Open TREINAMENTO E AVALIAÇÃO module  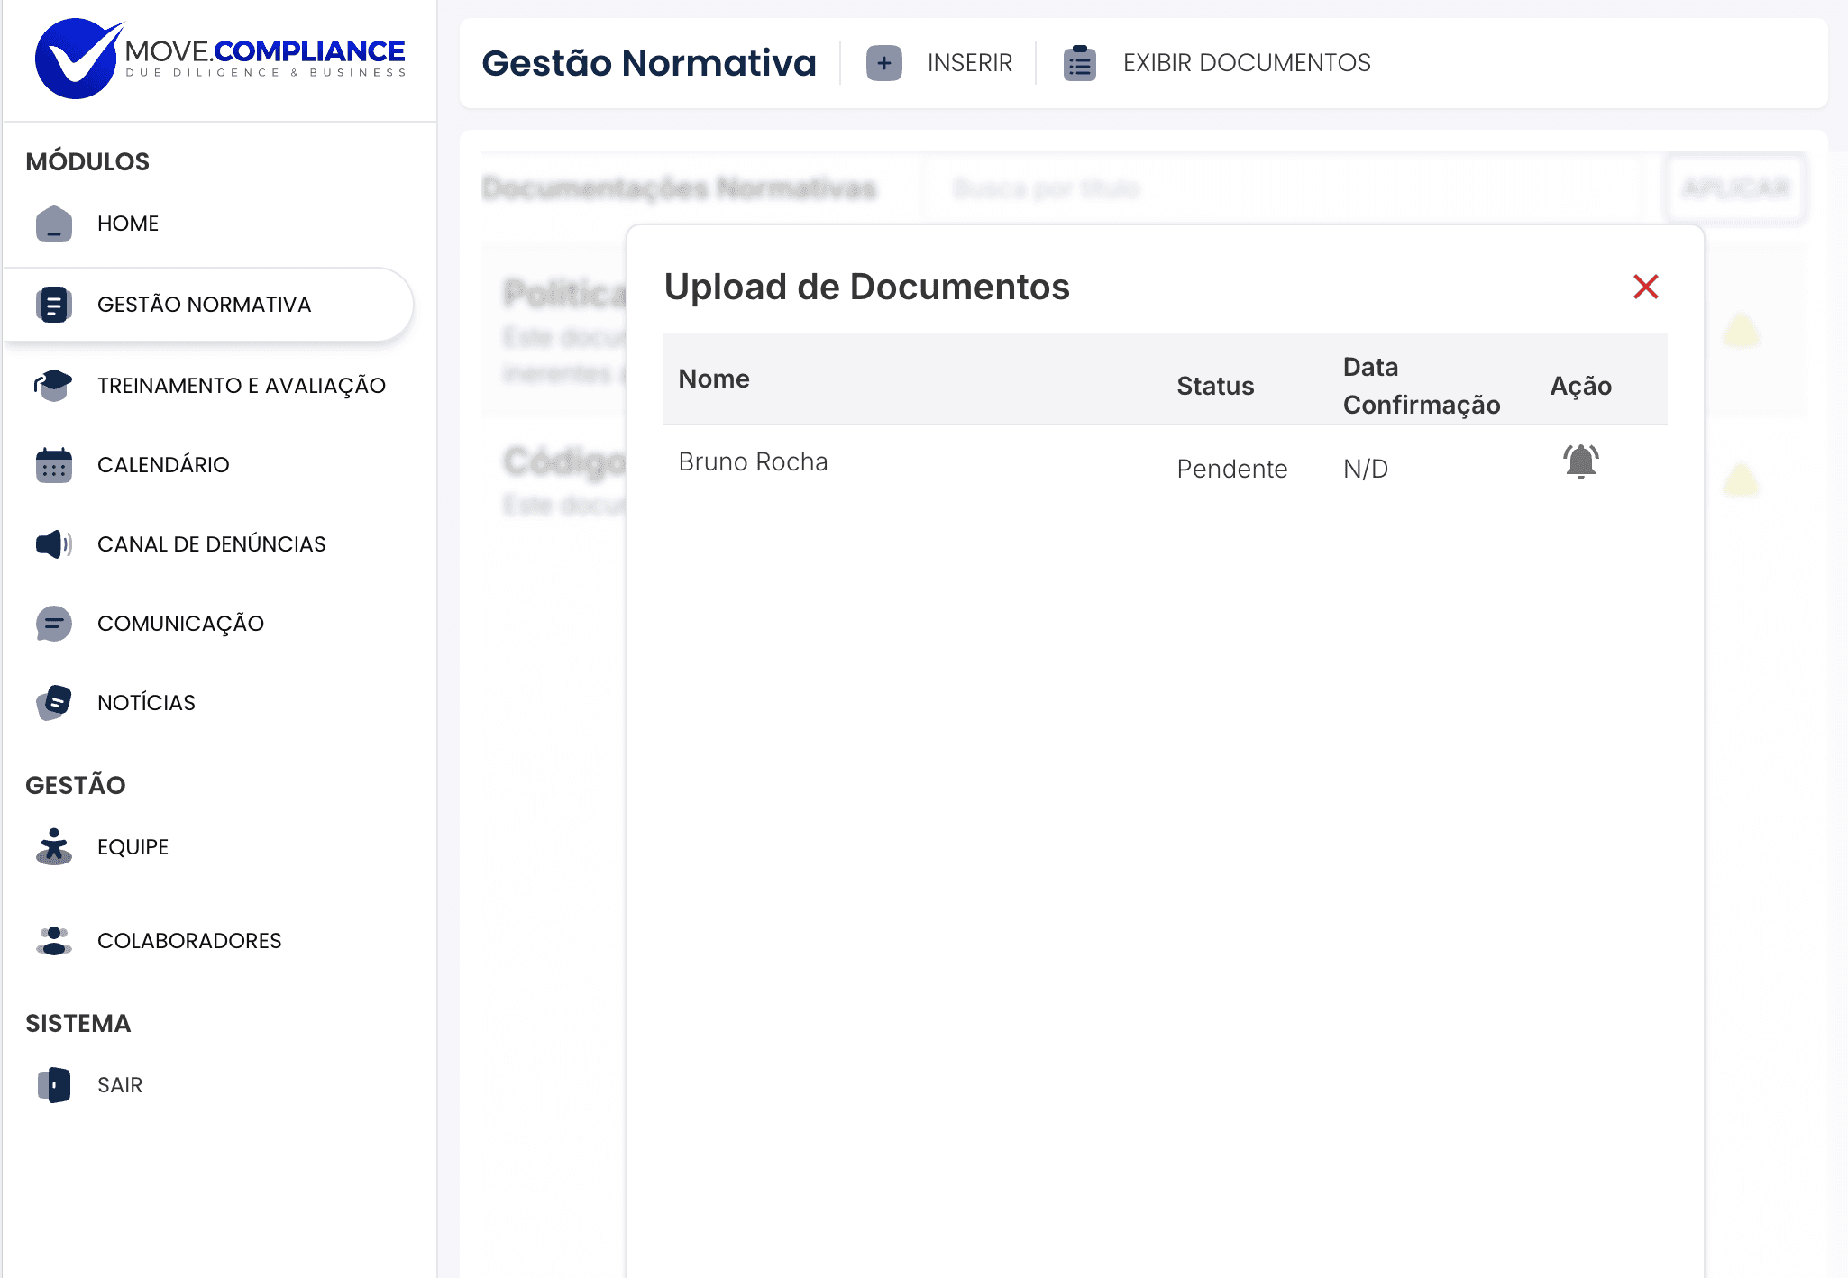(242, 386)
